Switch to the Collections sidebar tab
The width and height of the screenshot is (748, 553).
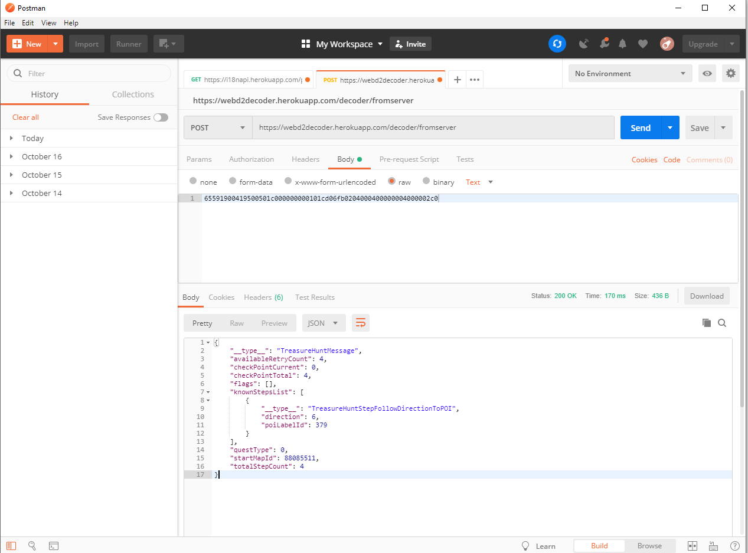pos(133,94)
